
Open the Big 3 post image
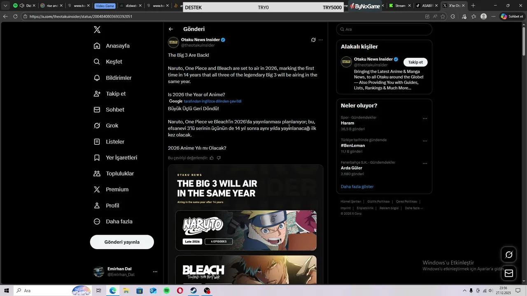click(x=245, y=224)
